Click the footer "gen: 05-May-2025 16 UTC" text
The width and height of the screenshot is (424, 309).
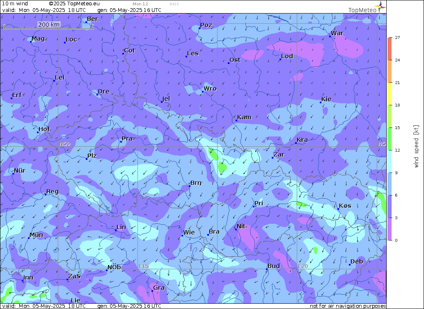[x=129, y=306]
